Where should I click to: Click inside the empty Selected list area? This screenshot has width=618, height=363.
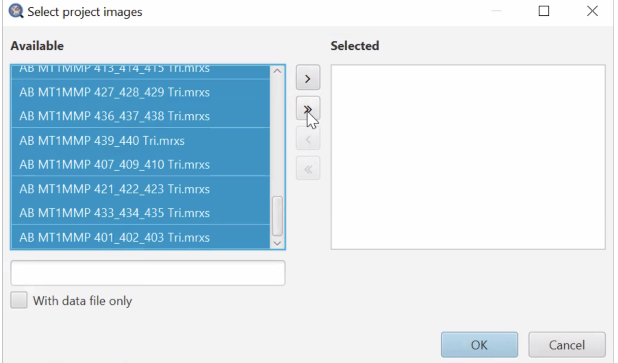[x=468, y=157]
